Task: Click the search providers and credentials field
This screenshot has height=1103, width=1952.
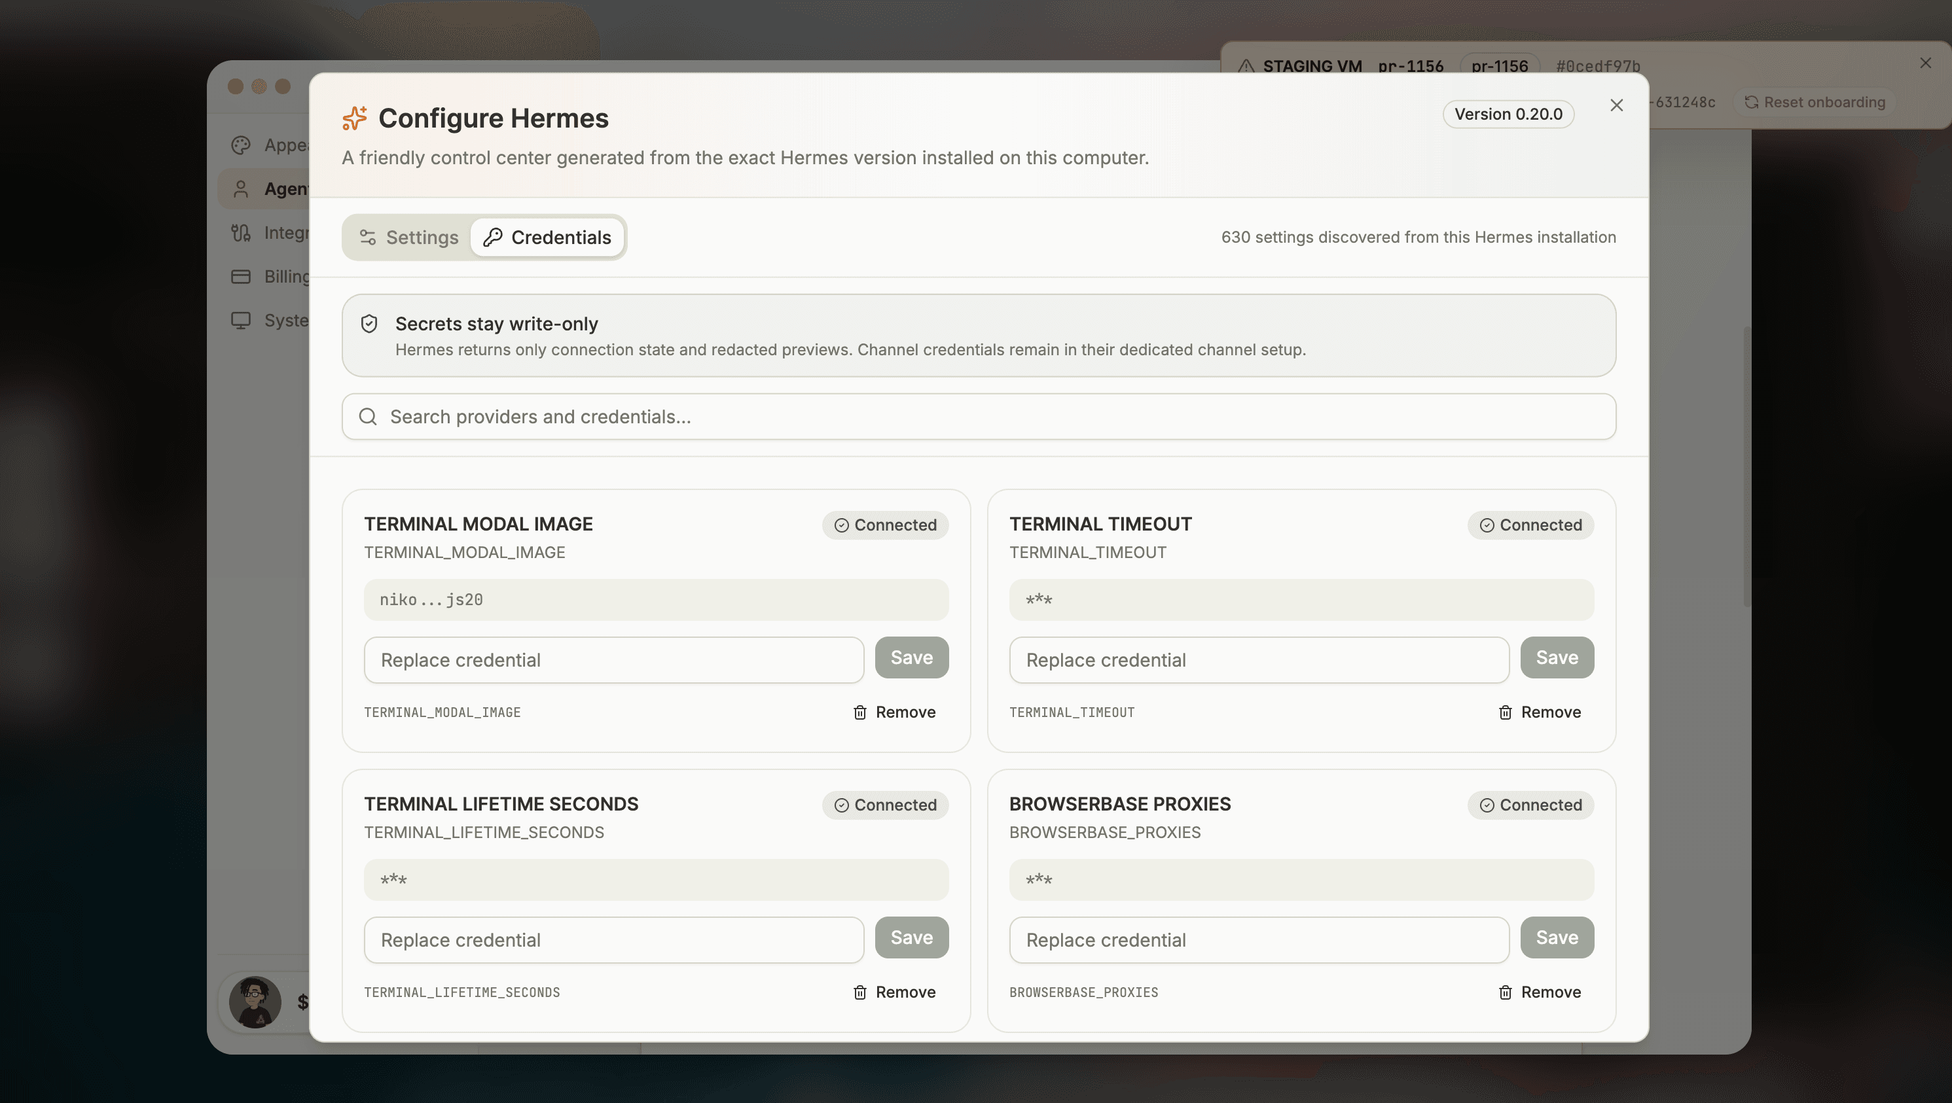Action: coord(978,417)
